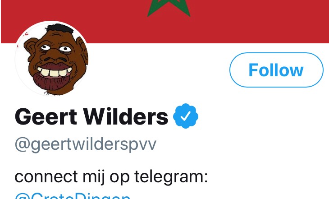Click the green star in the banner
The width and height of the screenshot is (329, 199).
coord(169,8)
